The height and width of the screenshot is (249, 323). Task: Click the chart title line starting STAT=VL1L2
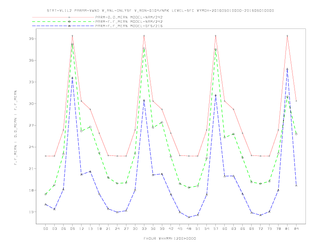(160, 11)
